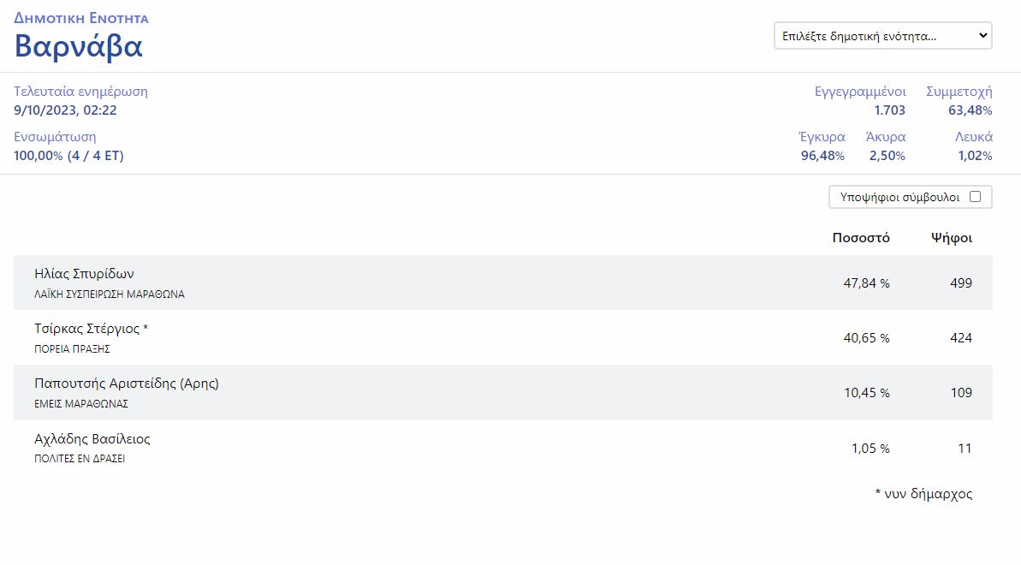Click the Υποψήφιοι σύμβουλοι label

899,197
